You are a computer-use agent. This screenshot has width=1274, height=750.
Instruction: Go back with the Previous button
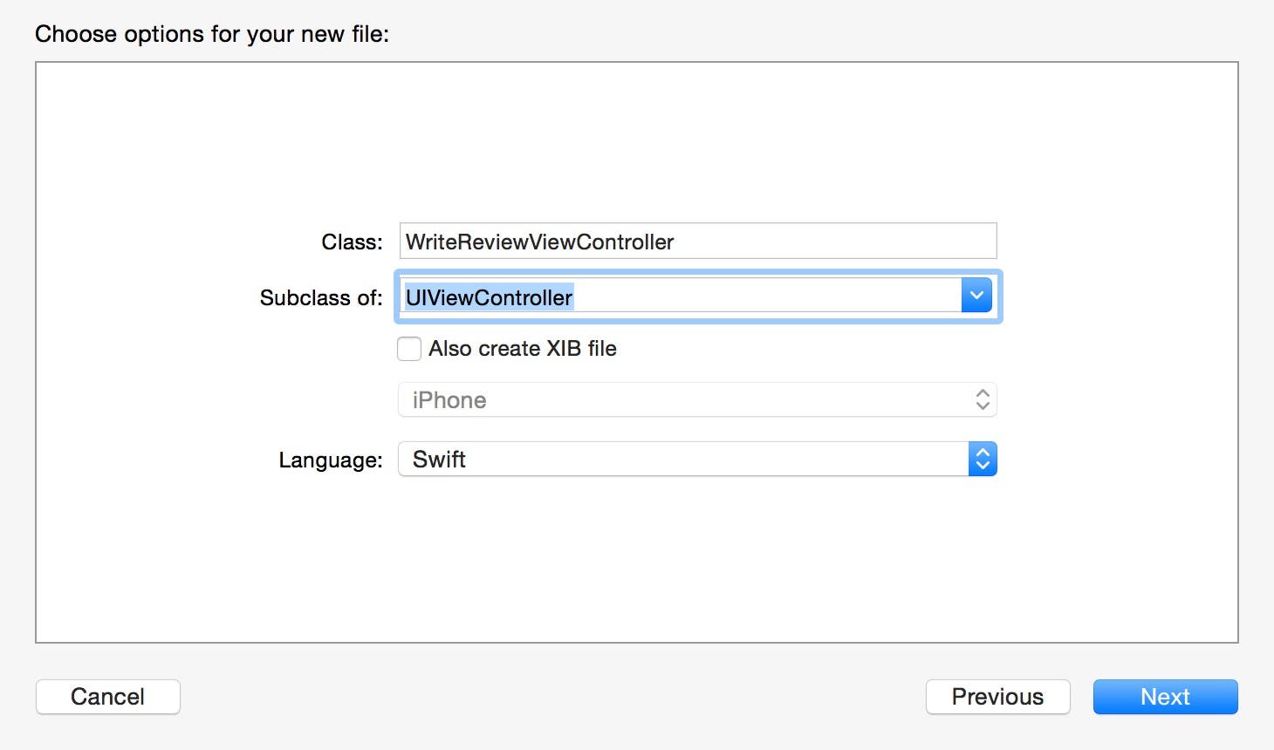tap(997, 697)
